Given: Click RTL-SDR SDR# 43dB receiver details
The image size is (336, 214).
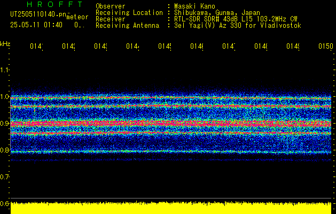Looking at the screenshot, I should (x=236, y=19).
